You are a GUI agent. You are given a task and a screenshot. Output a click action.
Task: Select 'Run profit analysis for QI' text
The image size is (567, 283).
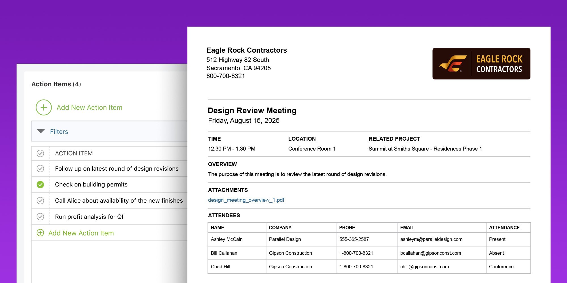click(x=89, y=217)
